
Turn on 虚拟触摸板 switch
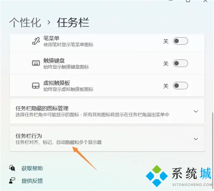coord(180,86)
